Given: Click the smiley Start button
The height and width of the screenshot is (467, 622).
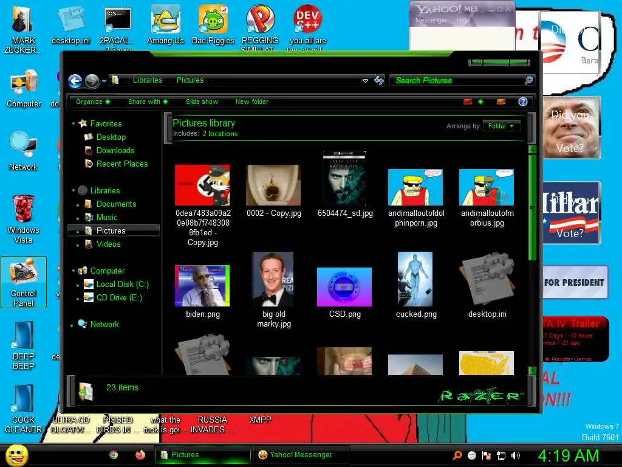Looking at the screenshot, I should [16, 455].
